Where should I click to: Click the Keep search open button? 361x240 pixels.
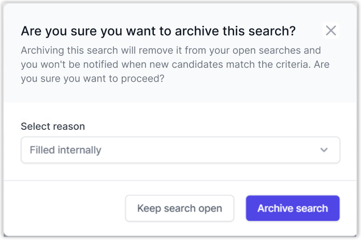click(x=179, y=208)
